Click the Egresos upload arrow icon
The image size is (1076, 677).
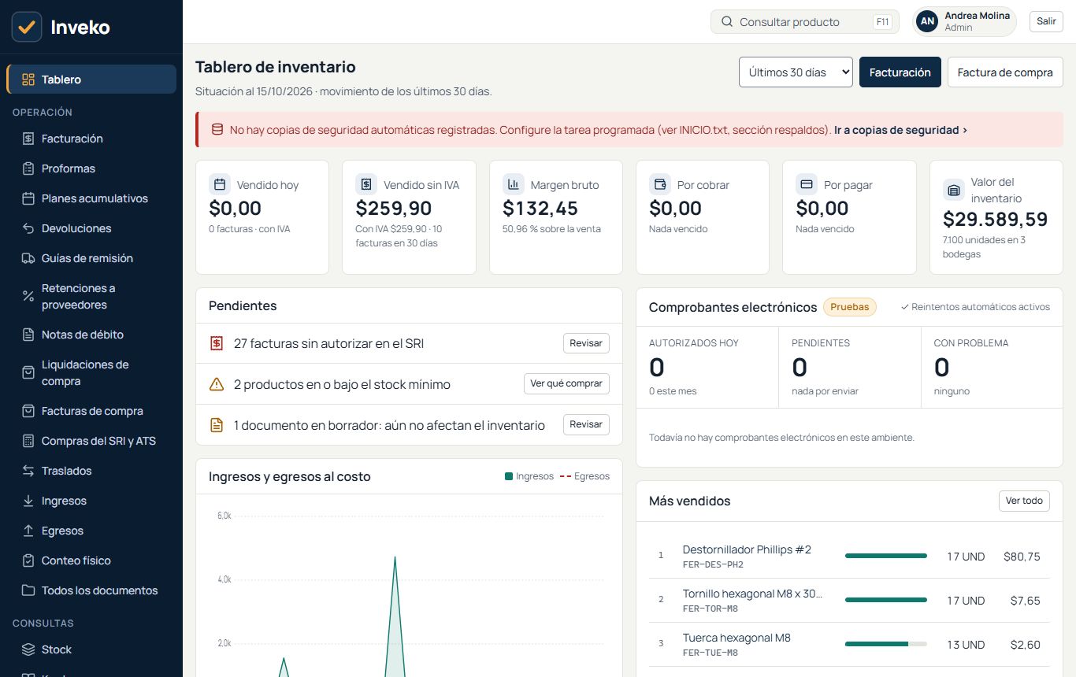coord(28,531)
